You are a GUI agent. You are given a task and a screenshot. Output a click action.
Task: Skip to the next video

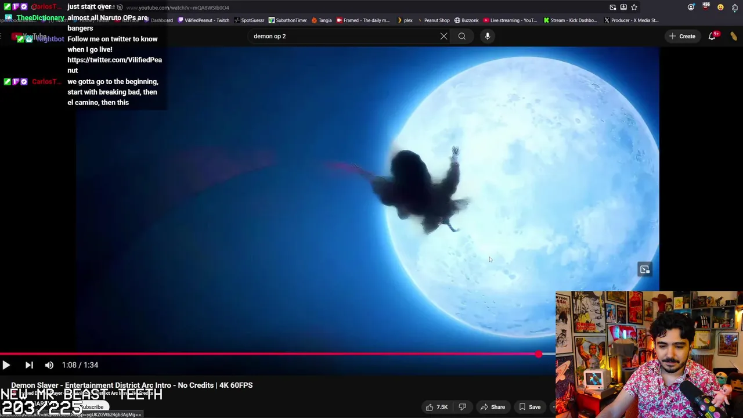(29, 365)
